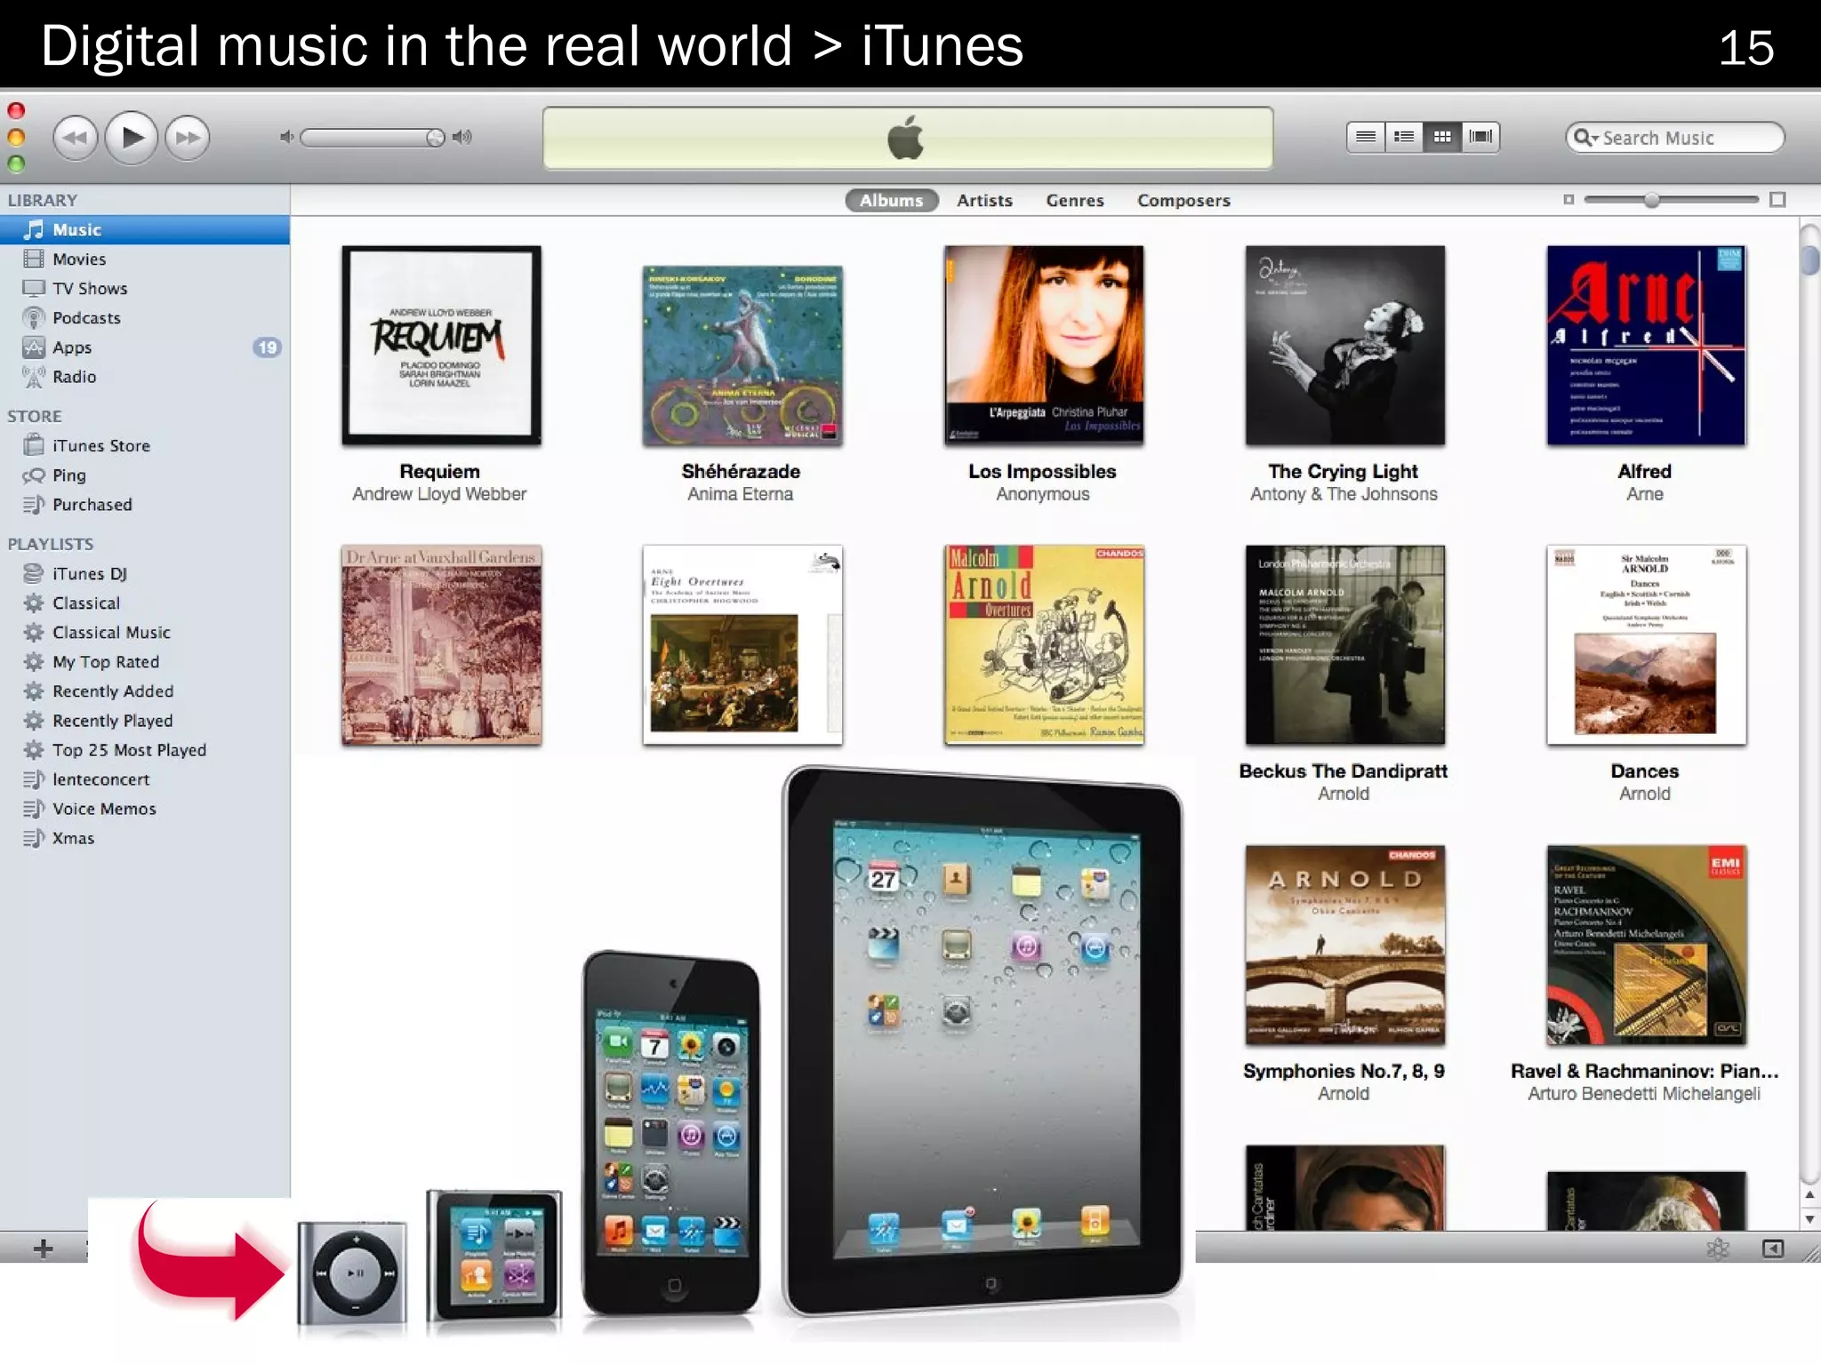
Task: Open the iTunes Store
Action: (x=145, y=445)
